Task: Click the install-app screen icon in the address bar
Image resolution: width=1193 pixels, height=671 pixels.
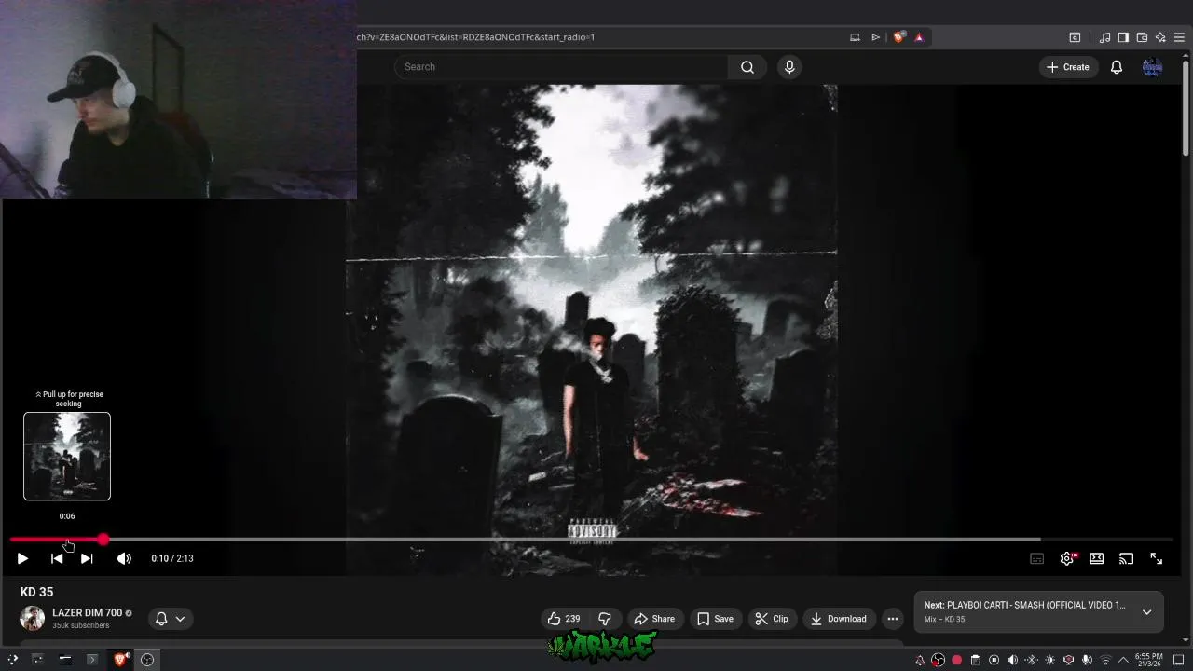Action: click(x=855, y=37)
